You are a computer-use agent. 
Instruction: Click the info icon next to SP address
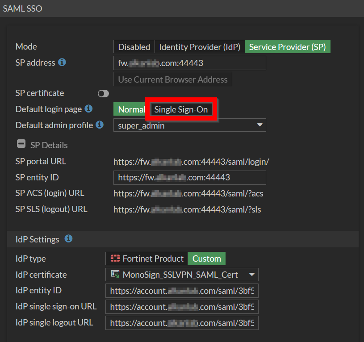pos(62,63)
